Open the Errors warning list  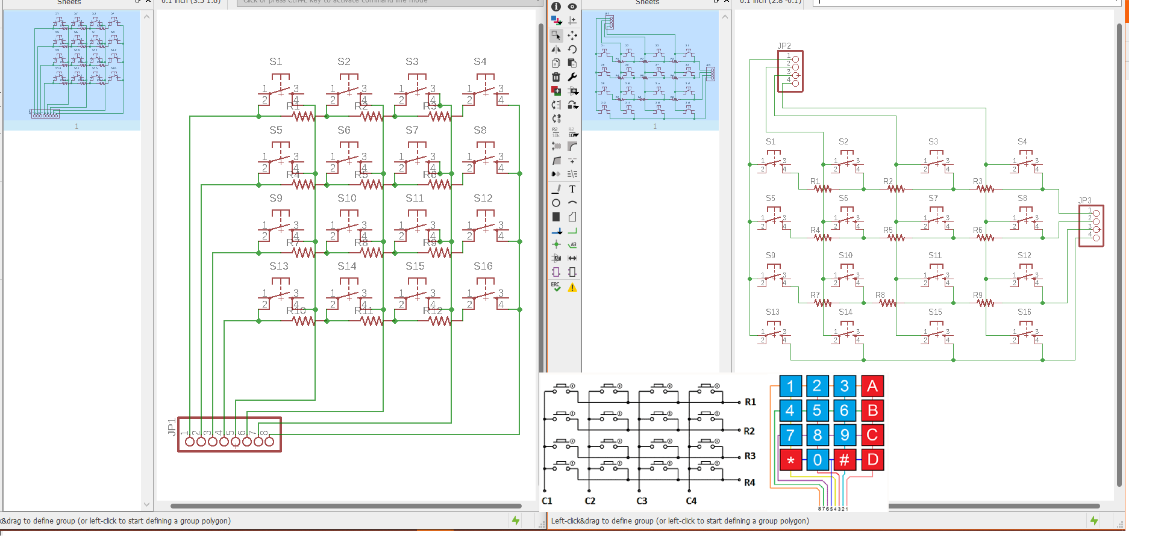pos(572,288)
